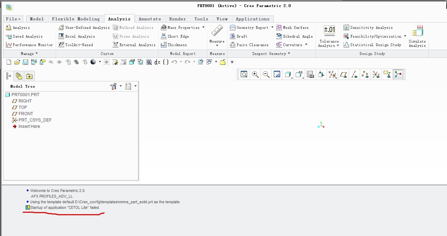
Task: Click the Refit zoom icon
Action: [x=244, y=74]
